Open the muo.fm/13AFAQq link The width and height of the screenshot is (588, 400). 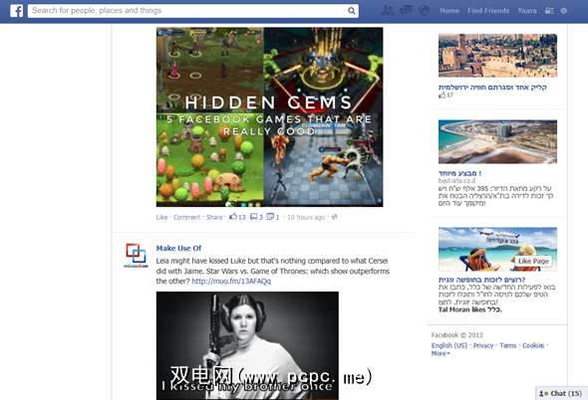click(x=231, y=282)
